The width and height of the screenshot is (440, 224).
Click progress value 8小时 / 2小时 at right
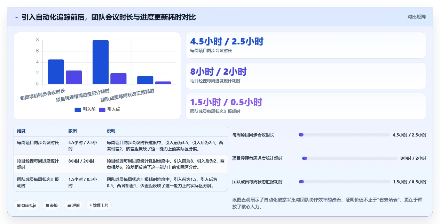(x=413, y=158)
